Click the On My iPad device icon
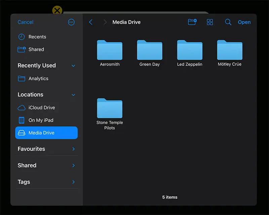This screenshot has width=269, height=215. pos(22,120)
